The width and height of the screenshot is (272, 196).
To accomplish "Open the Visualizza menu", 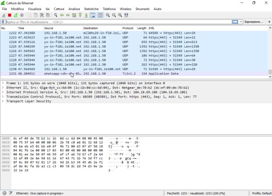I will coord(34,9).
